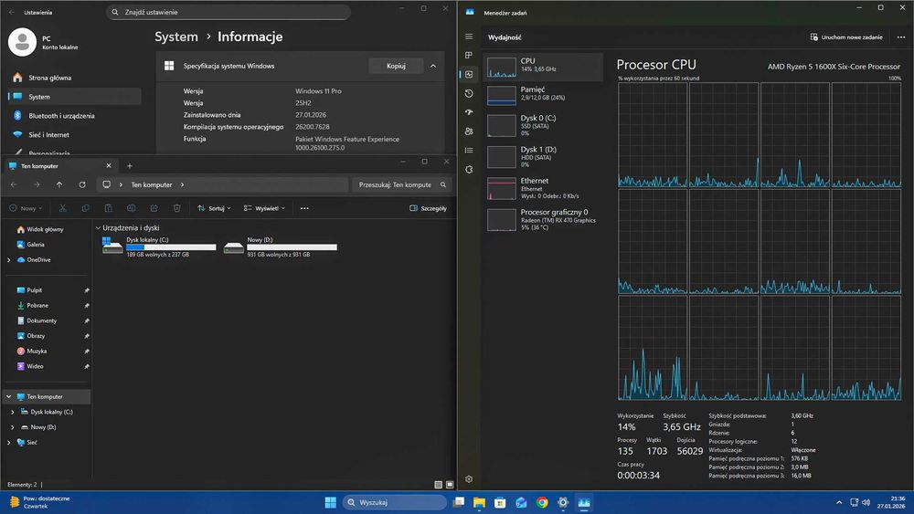Select Nowy (D:) drive tile
Image resolution: width=914 pixels, height=514 pixels.
[x=280, y=247]
